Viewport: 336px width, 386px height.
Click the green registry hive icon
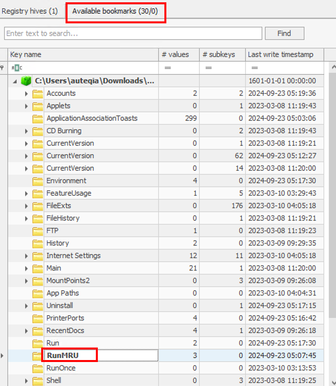click(x=26, y=81)
